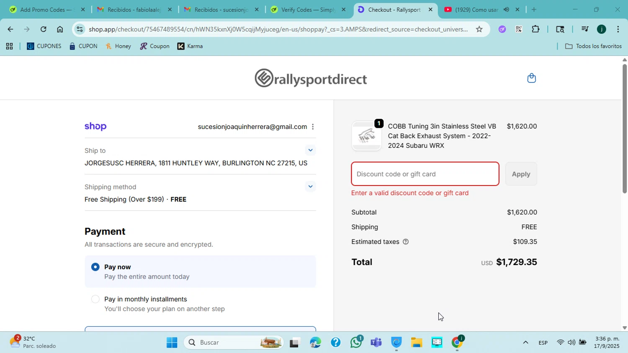
Task: Open Microsoft Teams from taskbar
Action: click(x=376, y=343)
